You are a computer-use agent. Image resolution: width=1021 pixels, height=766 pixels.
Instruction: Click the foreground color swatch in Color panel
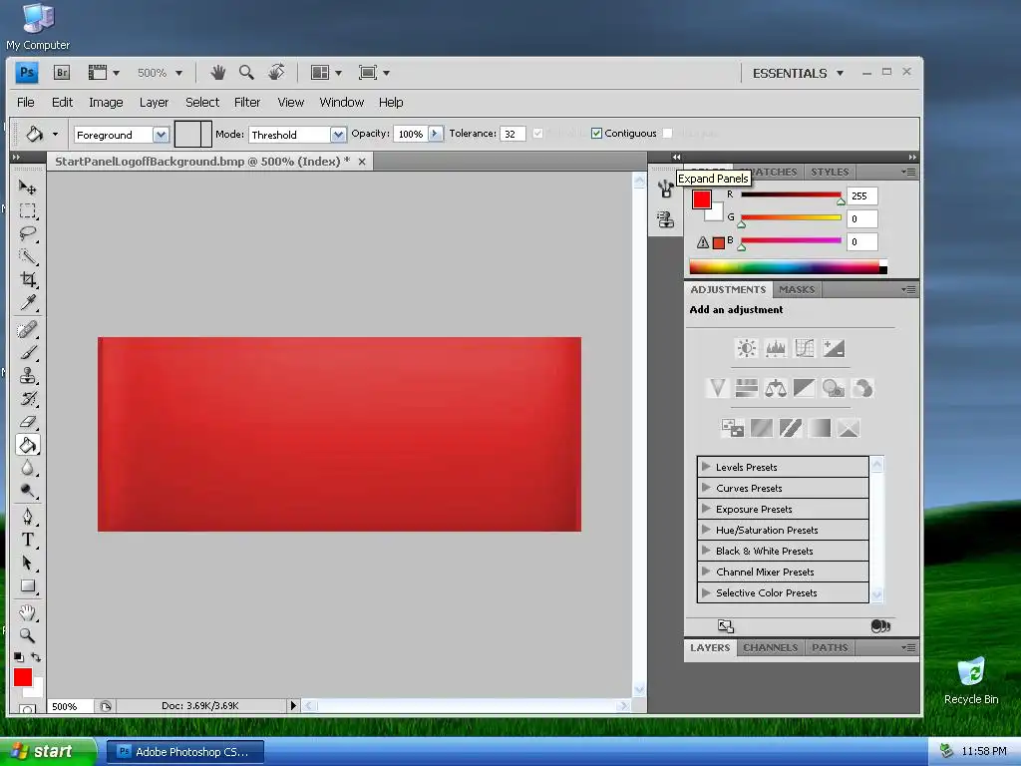pyautogui.click(x=701, y=199)
